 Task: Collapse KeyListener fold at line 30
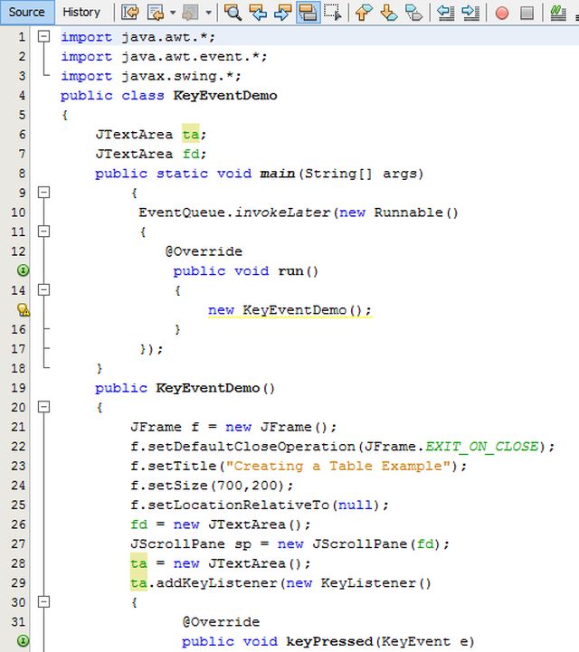(x=43, y=601)
